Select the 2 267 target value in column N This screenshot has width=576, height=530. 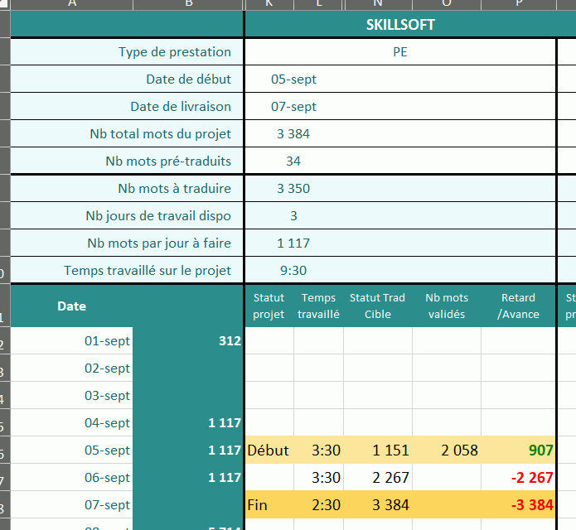pyautogui.click(x=378, y=478)
